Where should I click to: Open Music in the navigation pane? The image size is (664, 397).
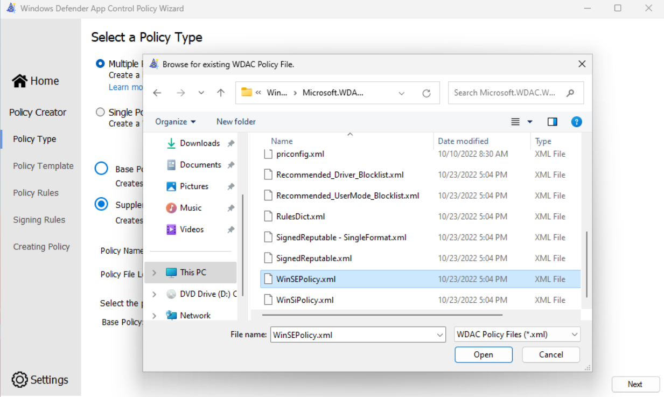[x=191, y=208]
